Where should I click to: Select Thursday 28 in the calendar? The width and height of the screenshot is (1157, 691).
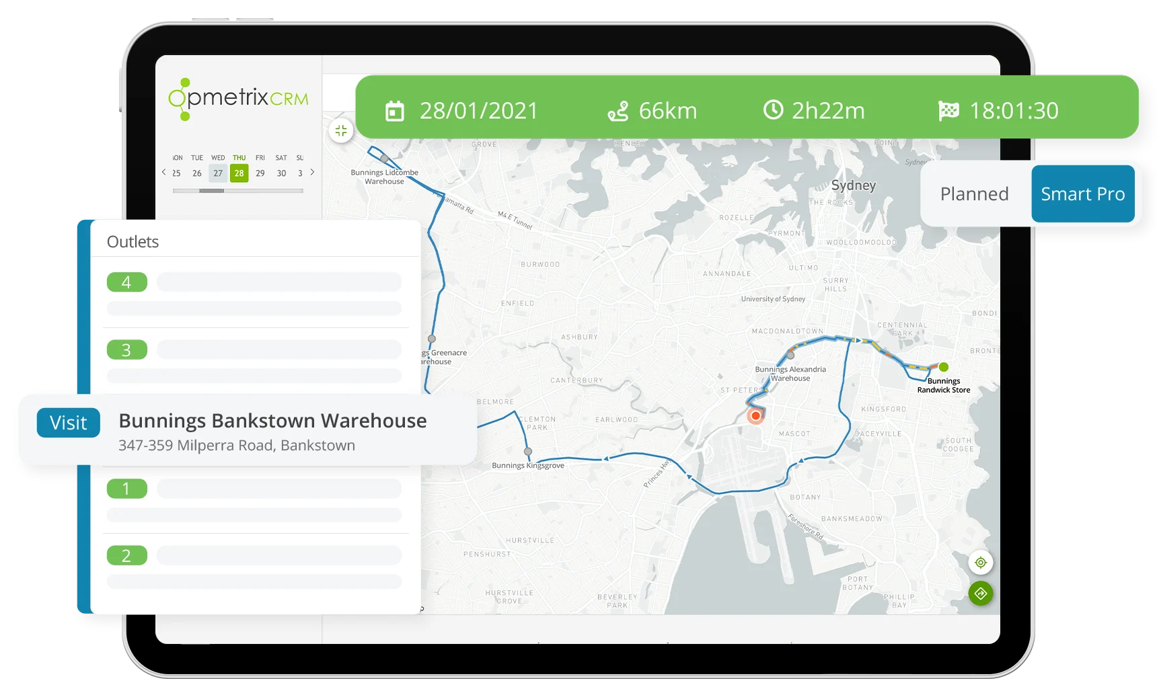239,173
